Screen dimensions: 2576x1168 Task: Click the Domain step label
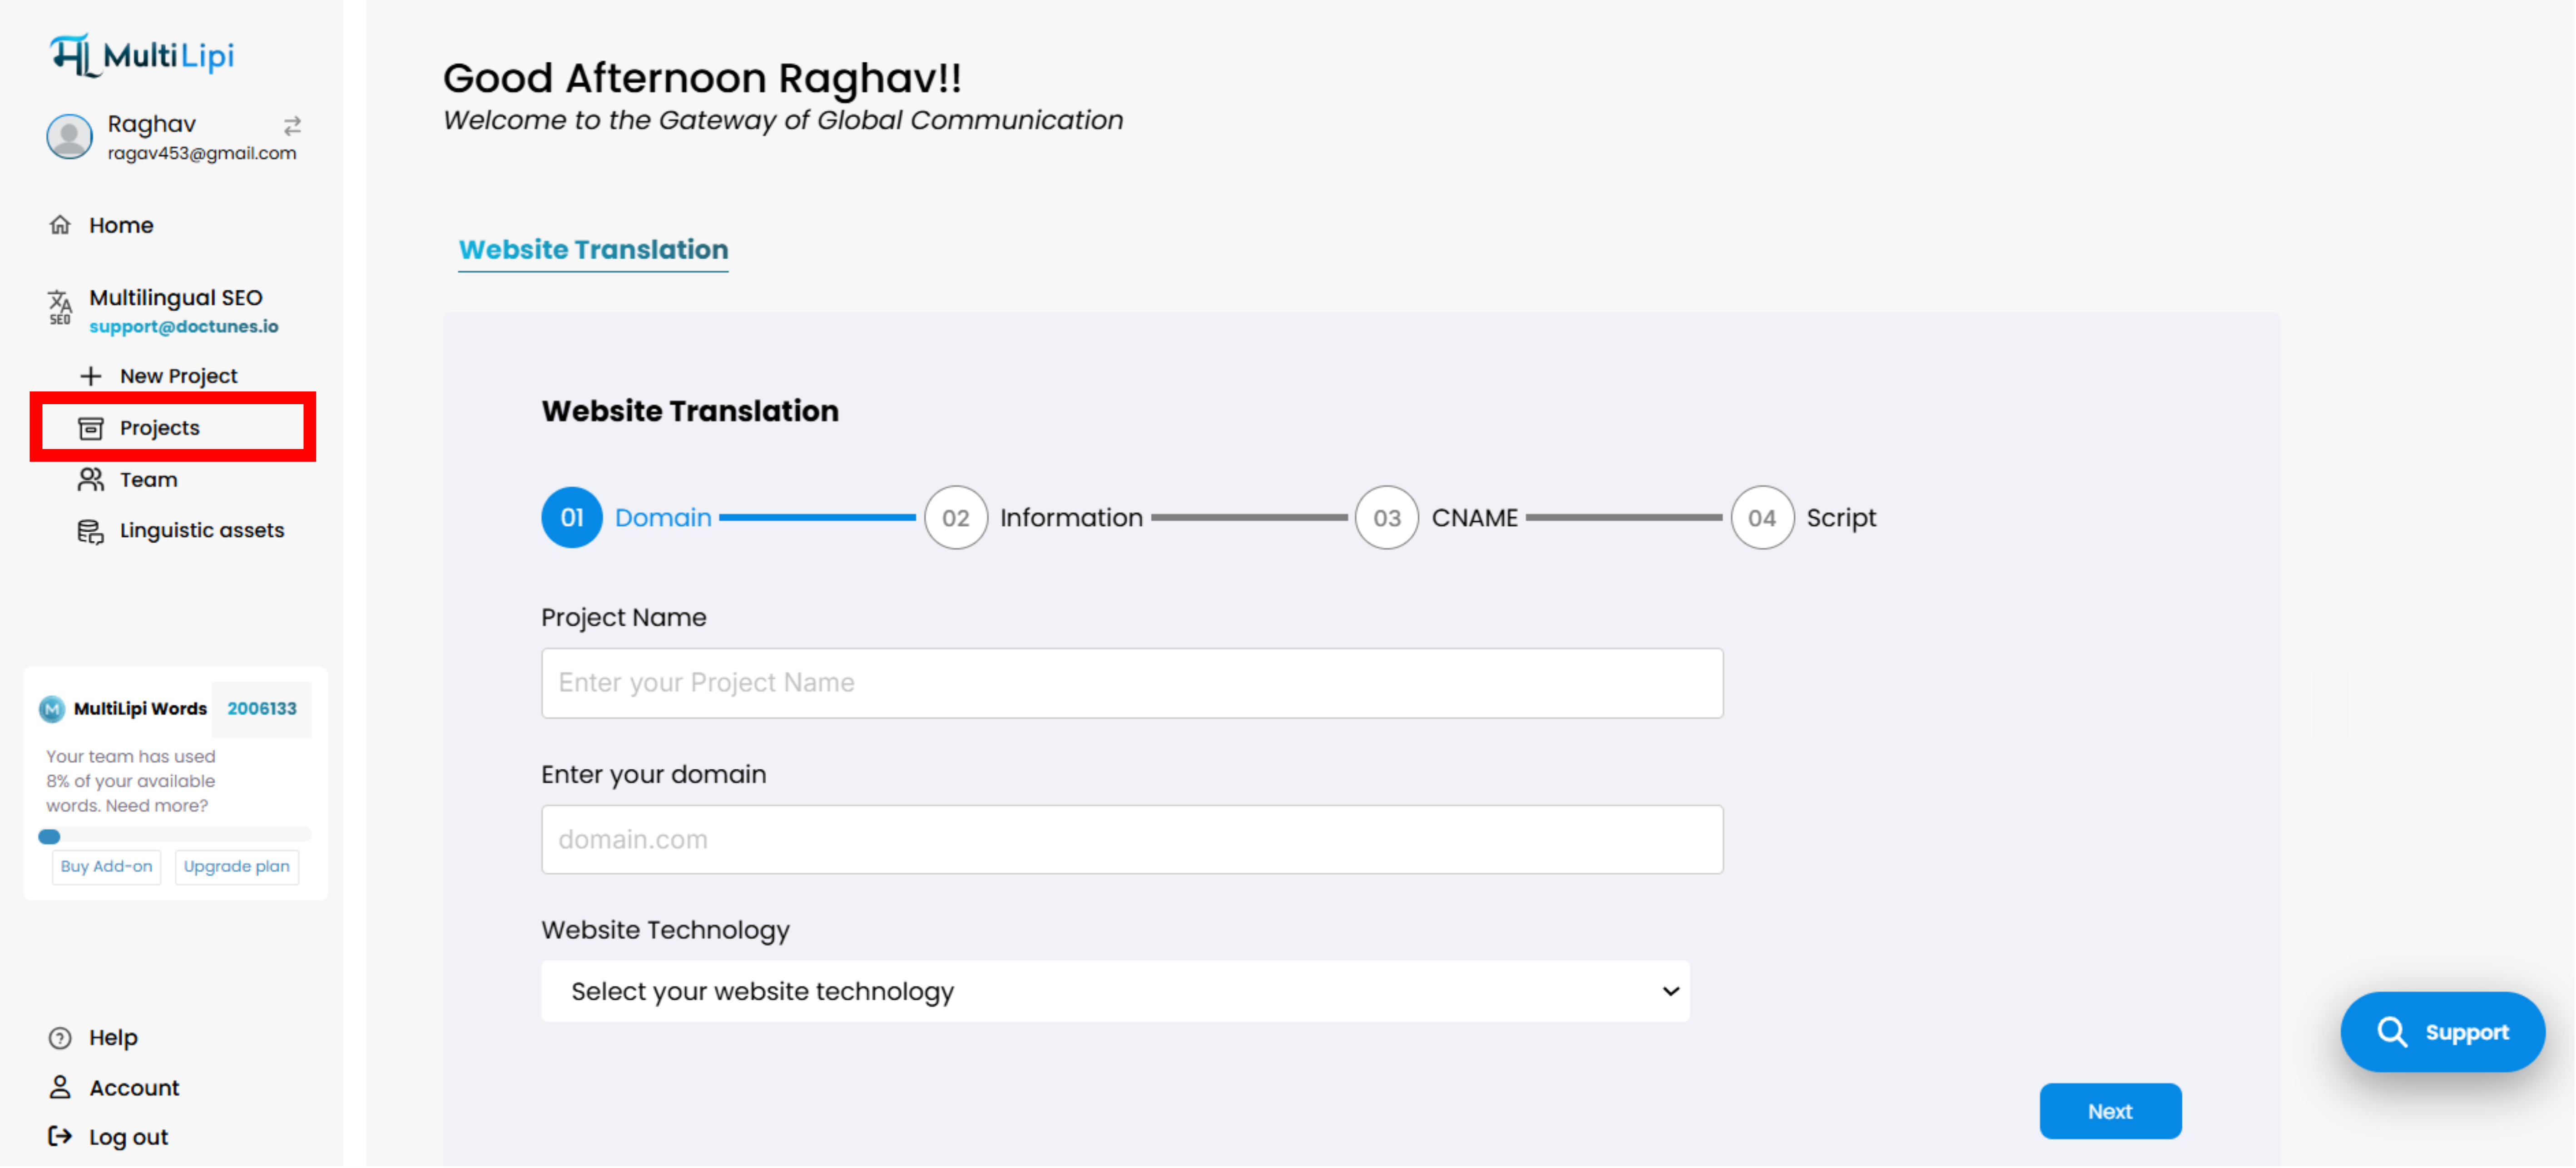[663, 518]
